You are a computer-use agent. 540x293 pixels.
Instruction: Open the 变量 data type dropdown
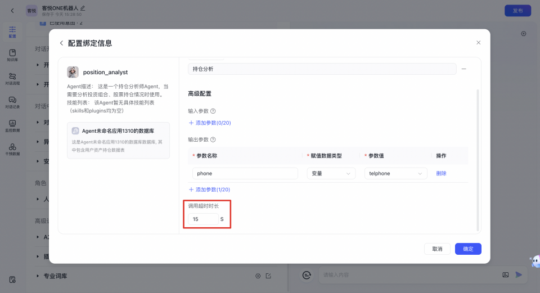coord(331,174)
